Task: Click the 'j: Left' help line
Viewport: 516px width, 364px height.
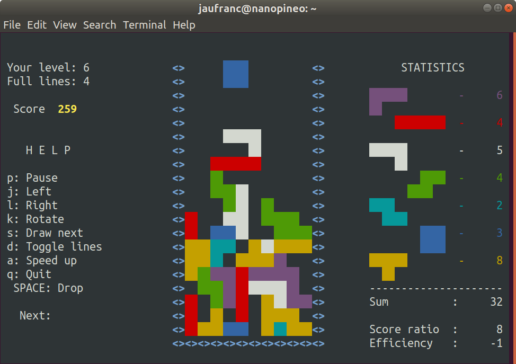Action: pyautogui.click(x=29, y=192)
